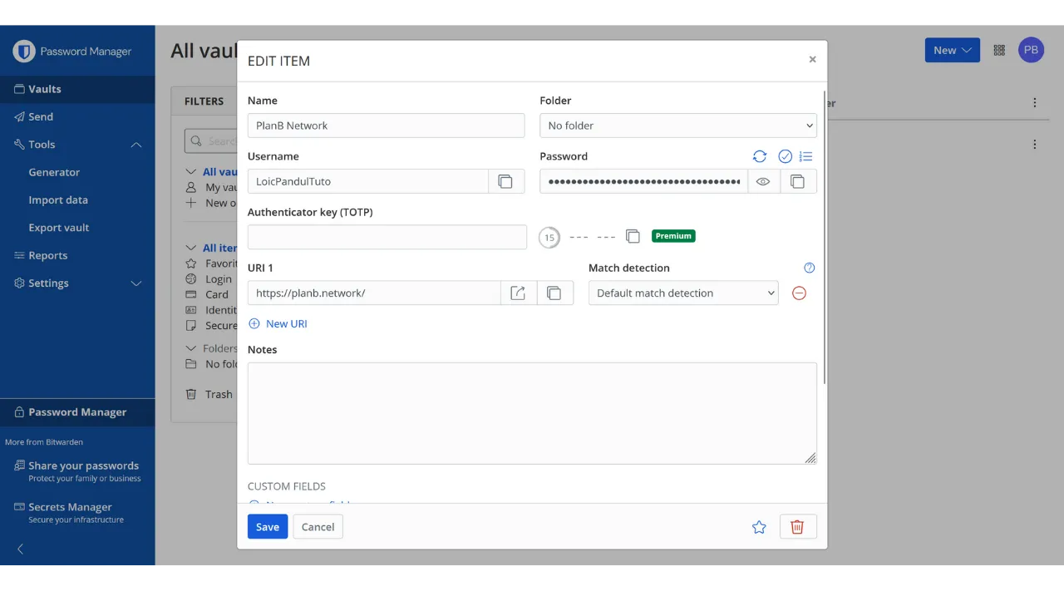Launch the planb.network URI
This screenshot has width=1064, height=591.
point(518,293)
